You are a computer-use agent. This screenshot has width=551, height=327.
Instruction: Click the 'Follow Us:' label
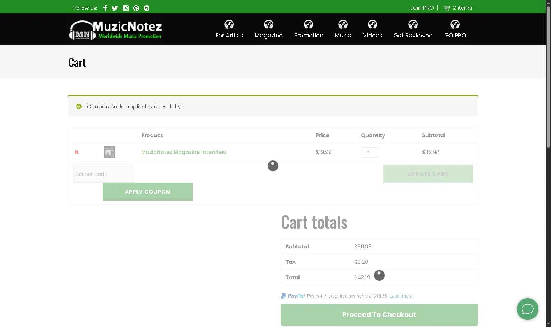tap(85, 8)
